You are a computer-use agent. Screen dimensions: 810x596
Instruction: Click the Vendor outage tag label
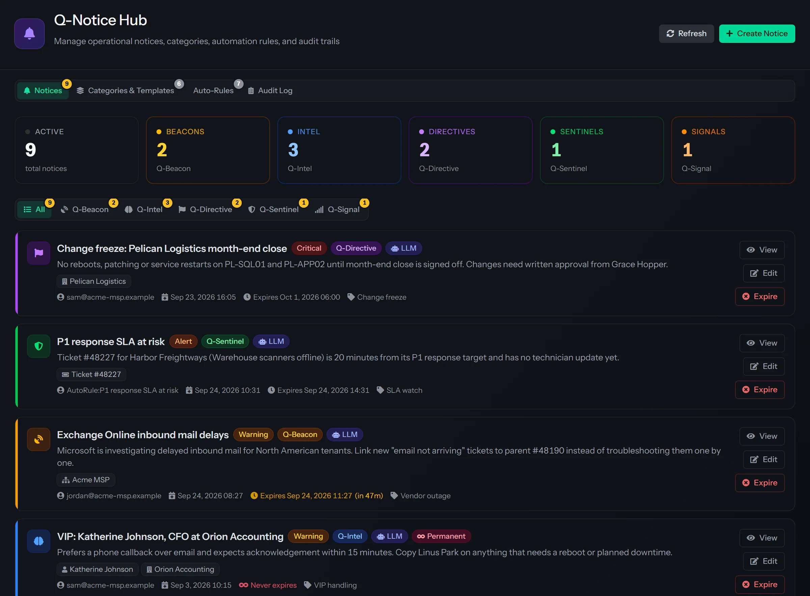[420, 495]
